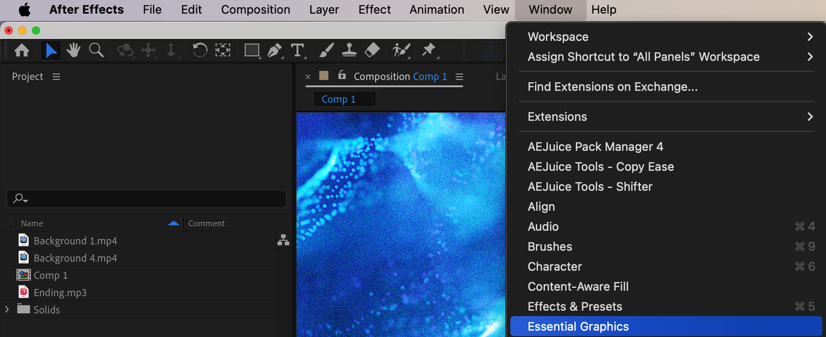Open the Extensions submenu

click(x=666, y=117)
